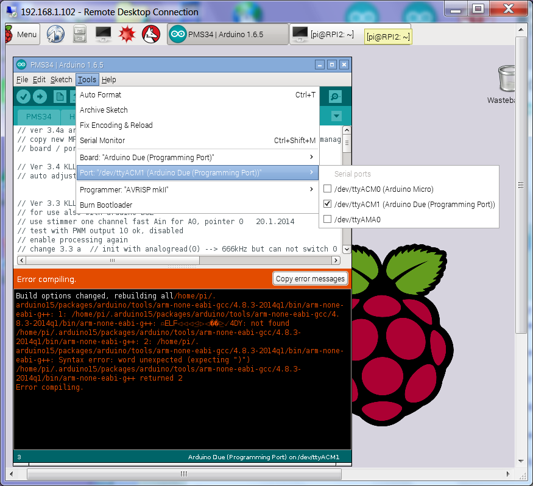Check the /dev/ttyACM0 Arduino Micro port

(x=327, y=189)
